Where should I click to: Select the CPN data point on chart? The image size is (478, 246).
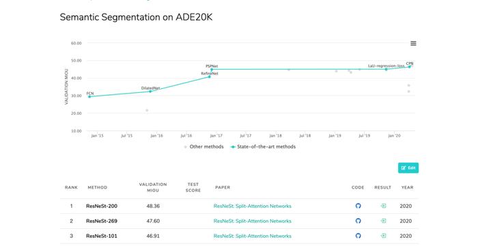click(410, 67)
